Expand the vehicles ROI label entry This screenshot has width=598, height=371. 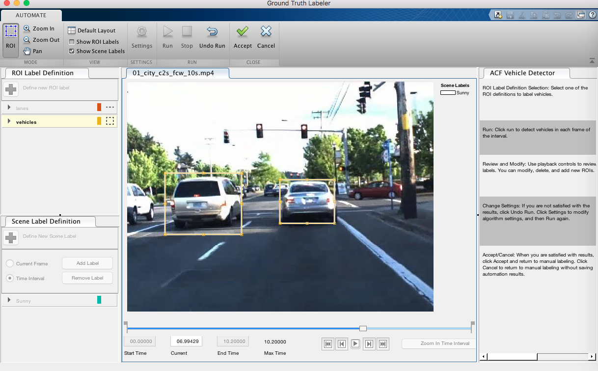click(9, 122)
